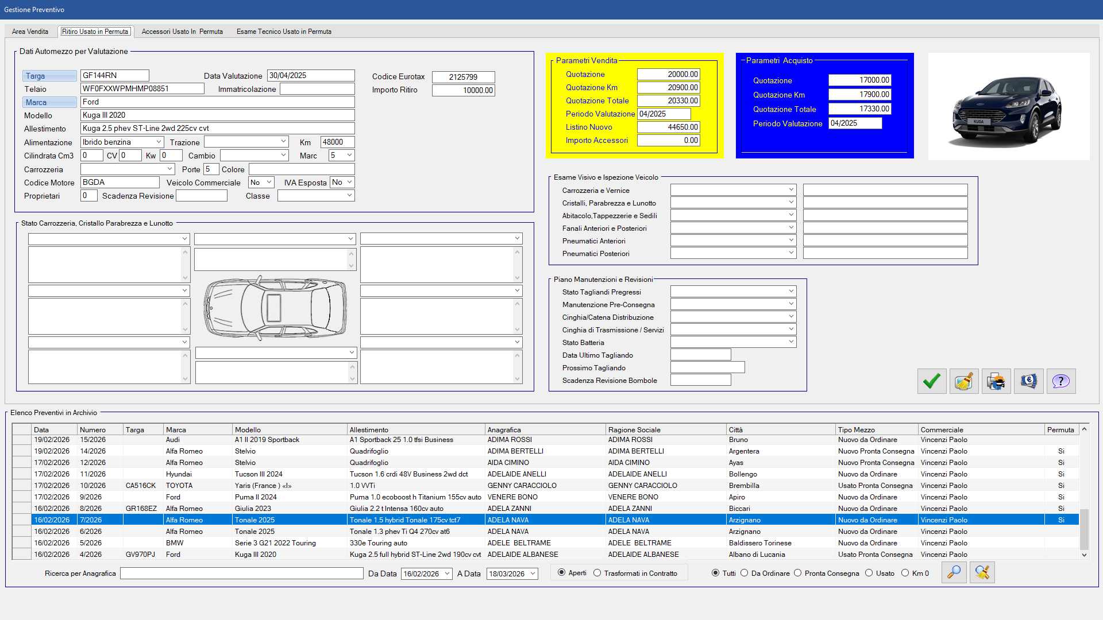Click the Euro banknotes icon
The height and width of the screenshot is (620, 1103).
pyautogui.click(x=1028, y=381)
